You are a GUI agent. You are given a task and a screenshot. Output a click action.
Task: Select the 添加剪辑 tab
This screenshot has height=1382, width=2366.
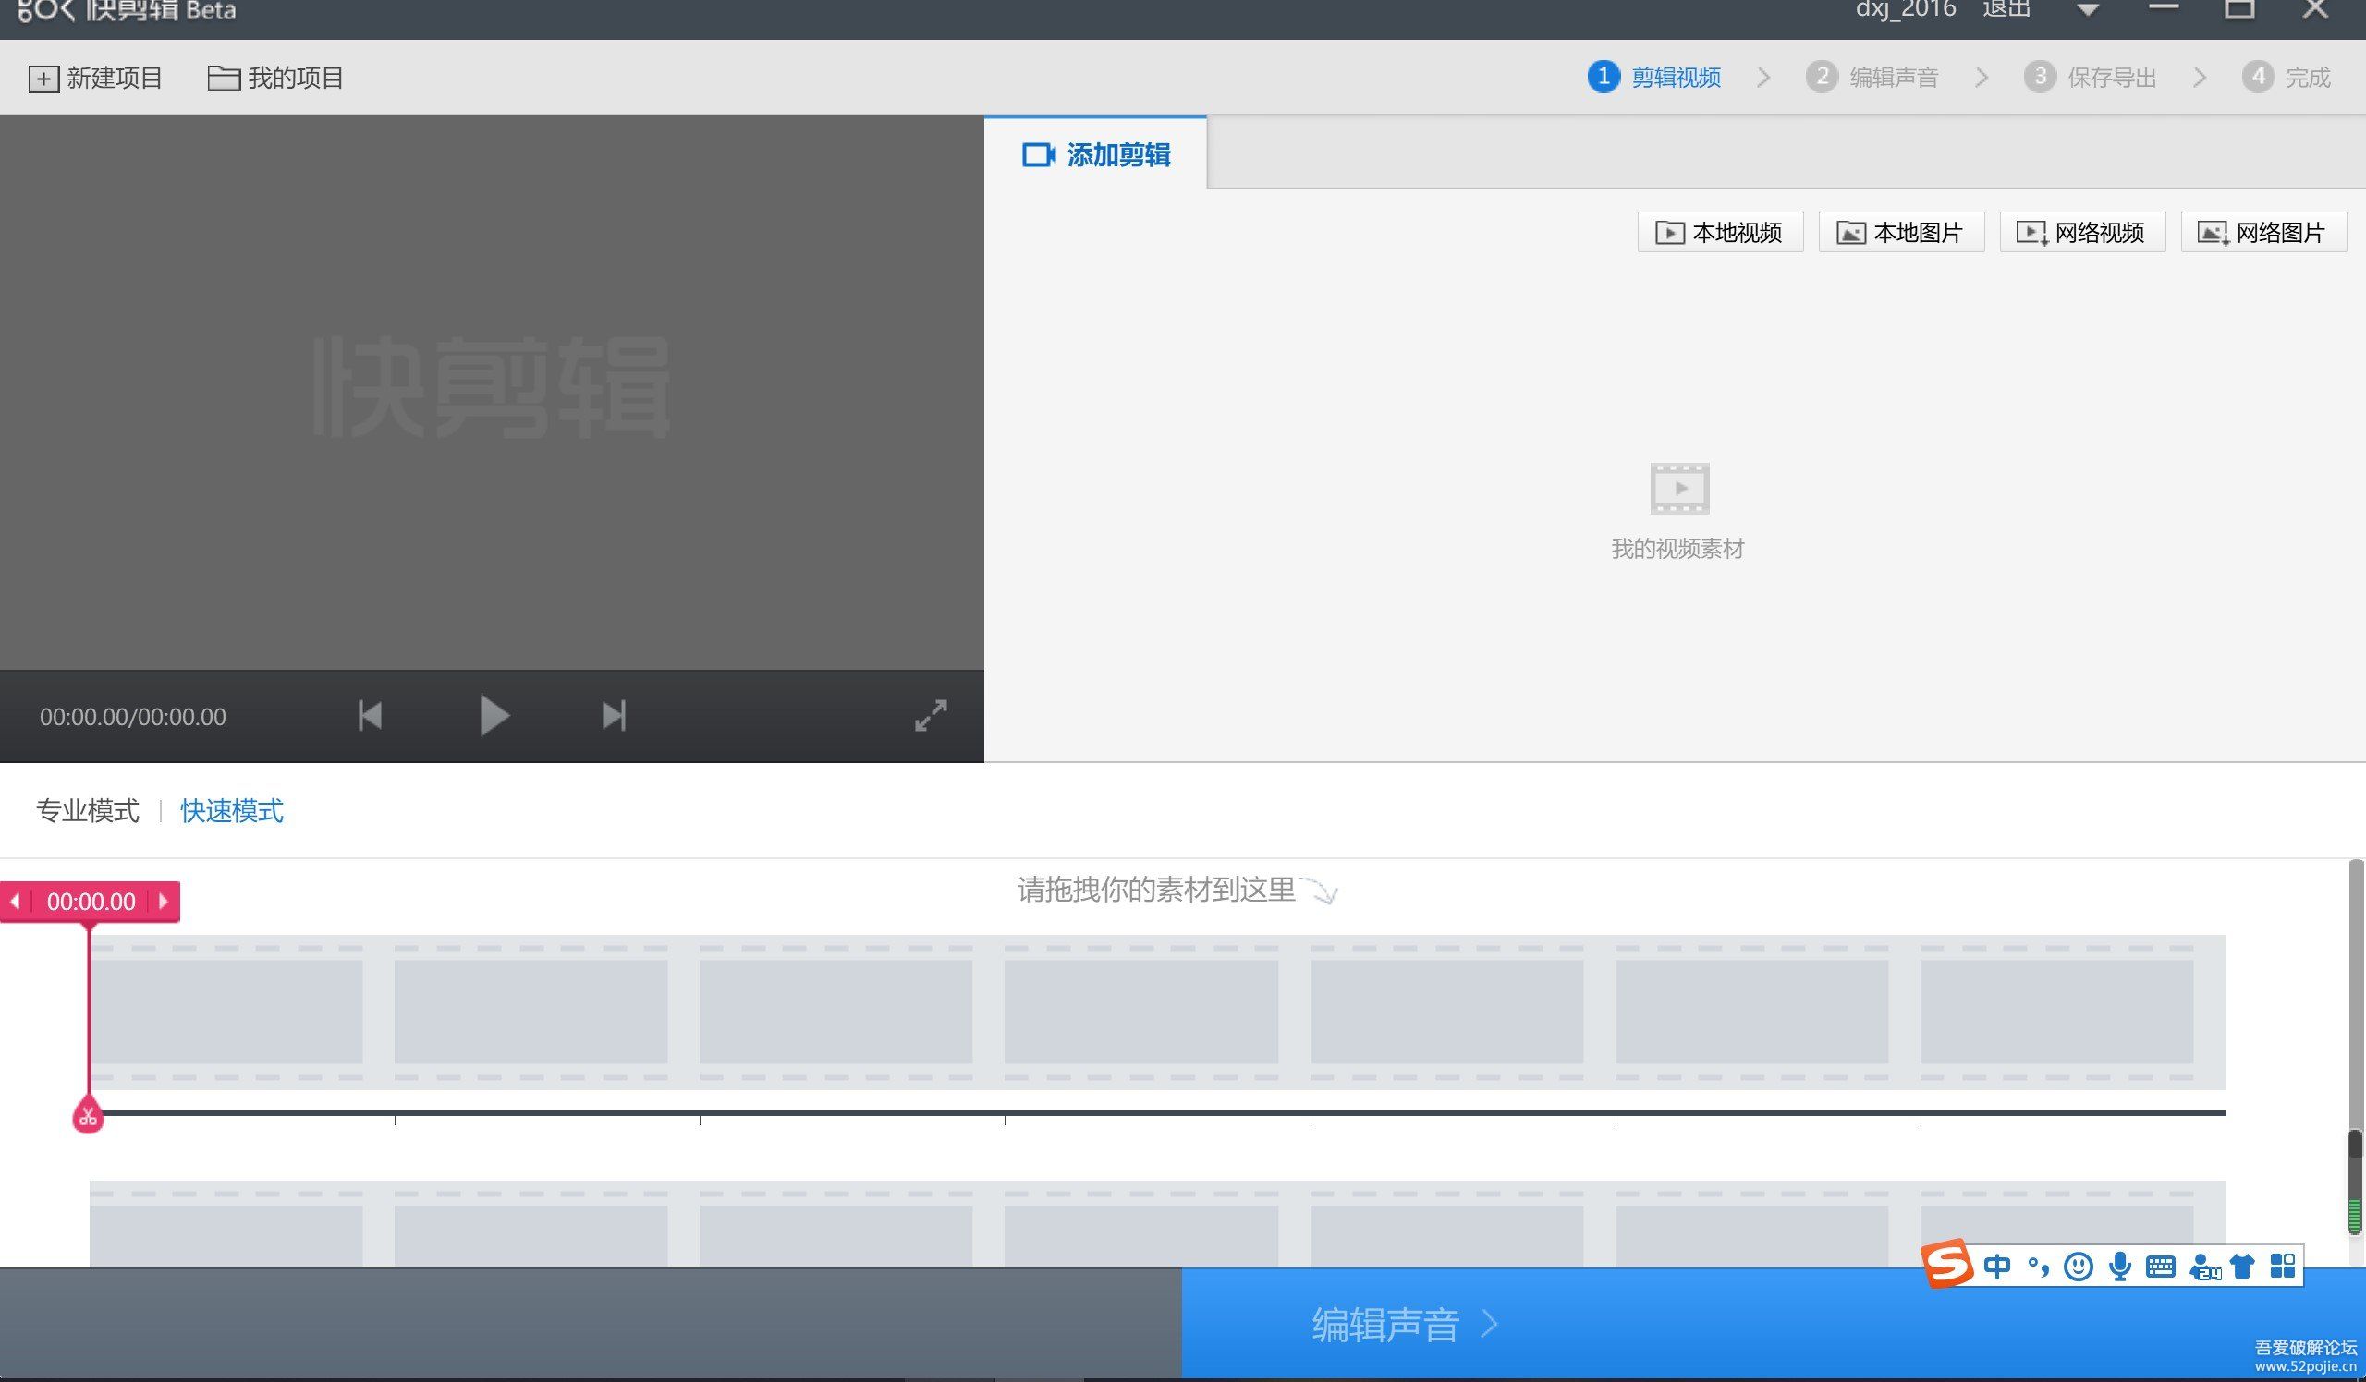pyautogui.click(x=1096, y=155)
